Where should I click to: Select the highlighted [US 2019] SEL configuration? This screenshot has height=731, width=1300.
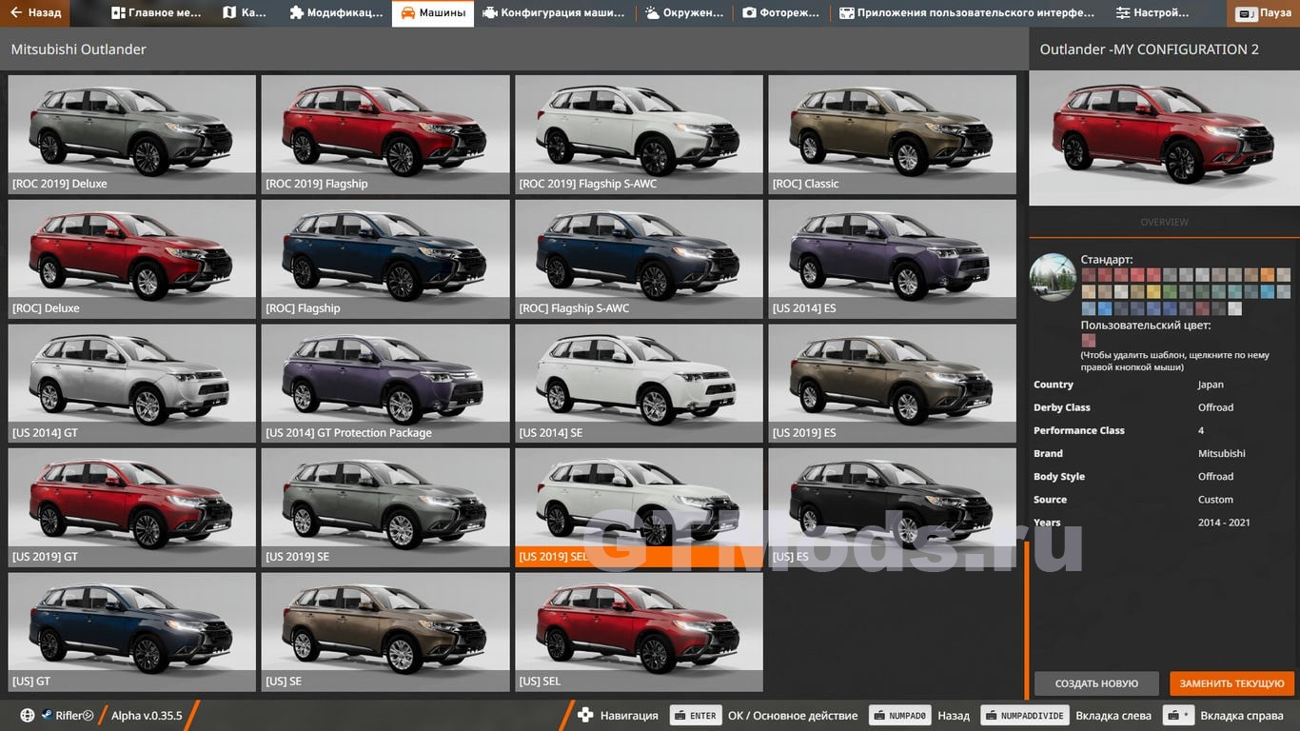point(639,507)
